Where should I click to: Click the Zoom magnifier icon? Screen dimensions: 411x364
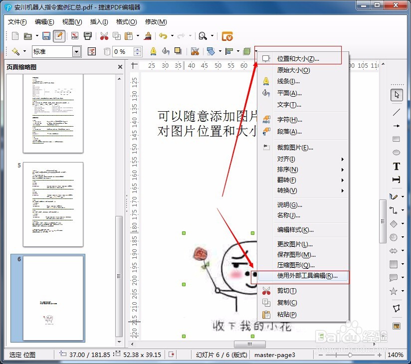(203, 36)
